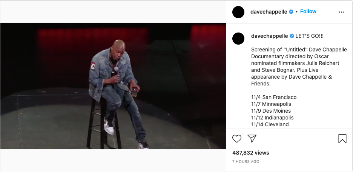Click the verified badge in the caption line
Viewport: 353px width, 172px height.
coord(292,36)
